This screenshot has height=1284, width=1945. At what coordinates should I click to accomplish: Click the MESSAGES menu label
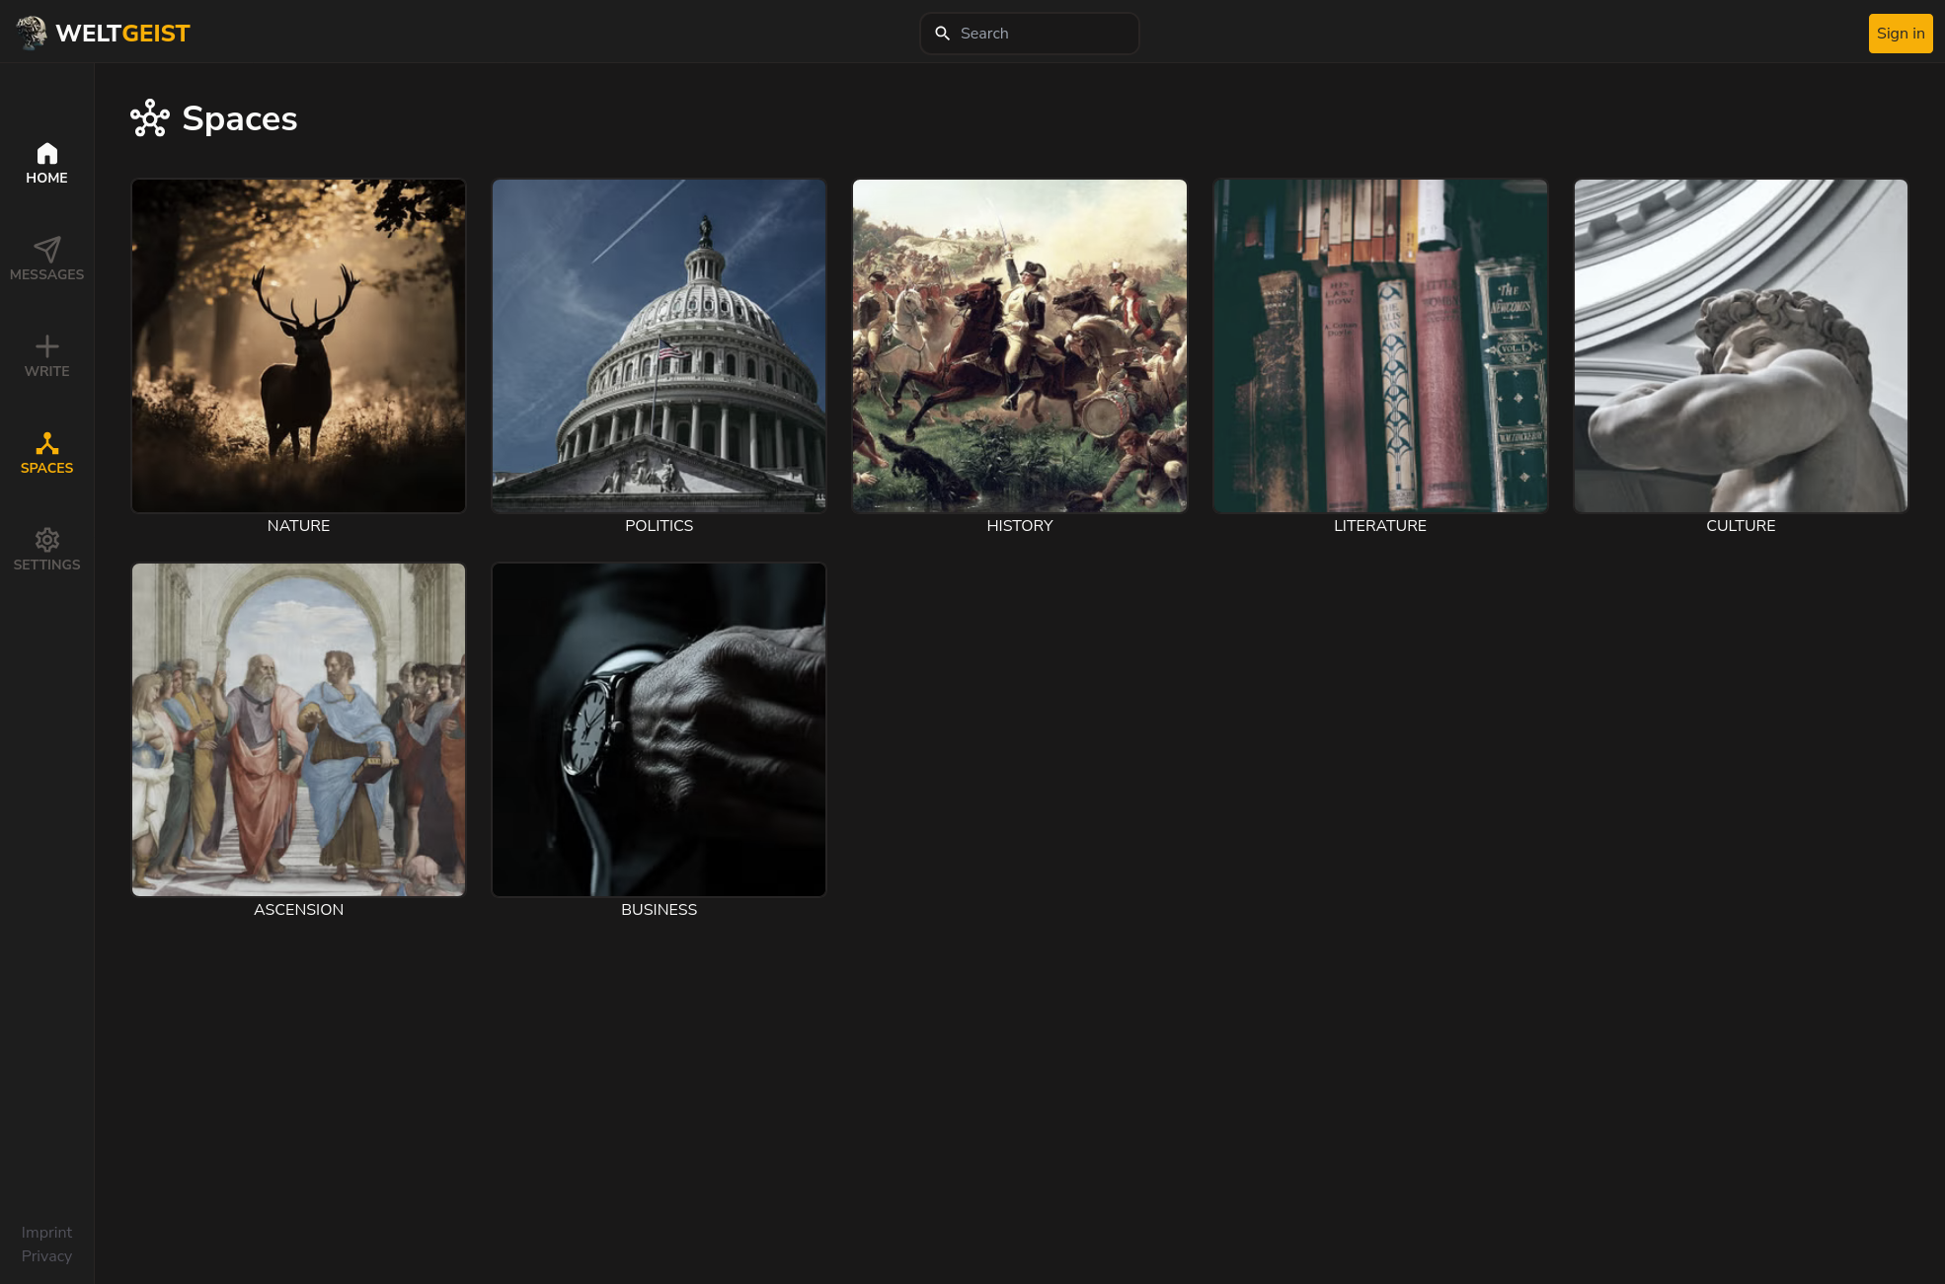(x=46, y=274)
